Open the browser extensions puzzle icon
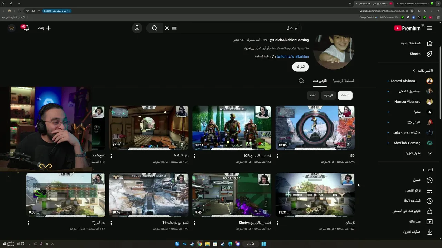 (19, 11)
